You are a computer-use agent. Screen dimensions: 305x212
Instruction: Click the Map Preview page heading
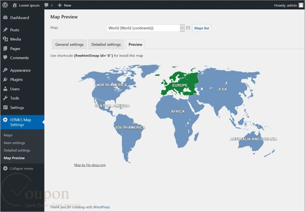point(64,17)
